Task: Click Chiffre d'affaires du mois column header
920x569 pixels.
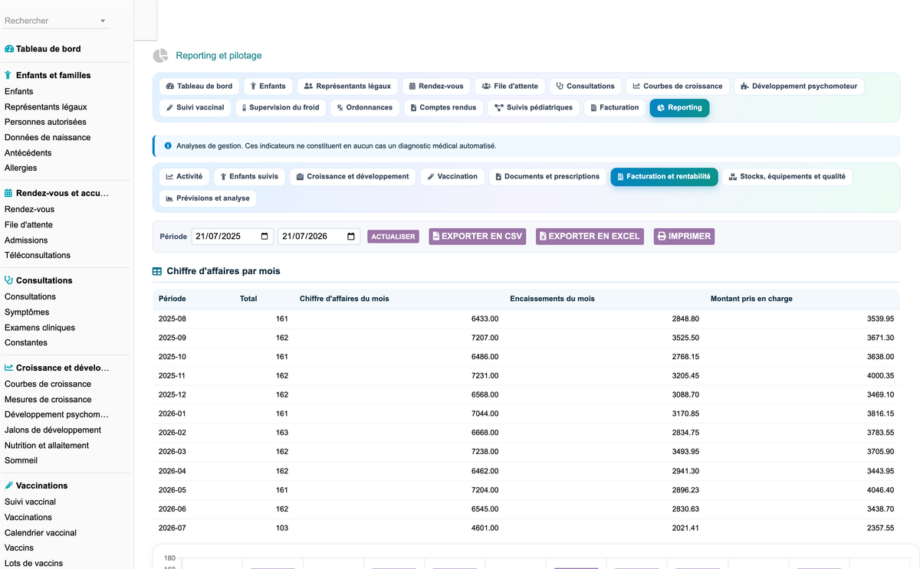Action: coord(344,299)
